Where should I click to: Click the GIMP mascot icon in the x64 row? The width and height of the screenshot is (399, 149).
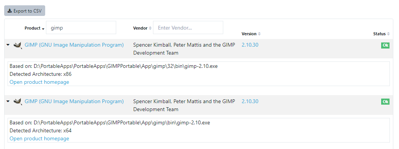[17, 102]
